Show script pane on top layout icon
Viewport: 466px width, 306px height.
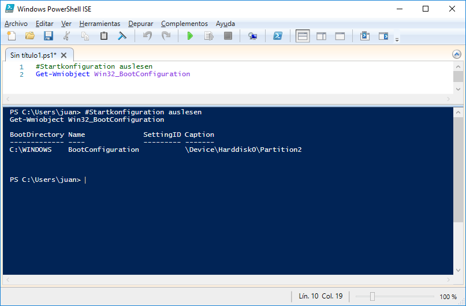point(303,36)
